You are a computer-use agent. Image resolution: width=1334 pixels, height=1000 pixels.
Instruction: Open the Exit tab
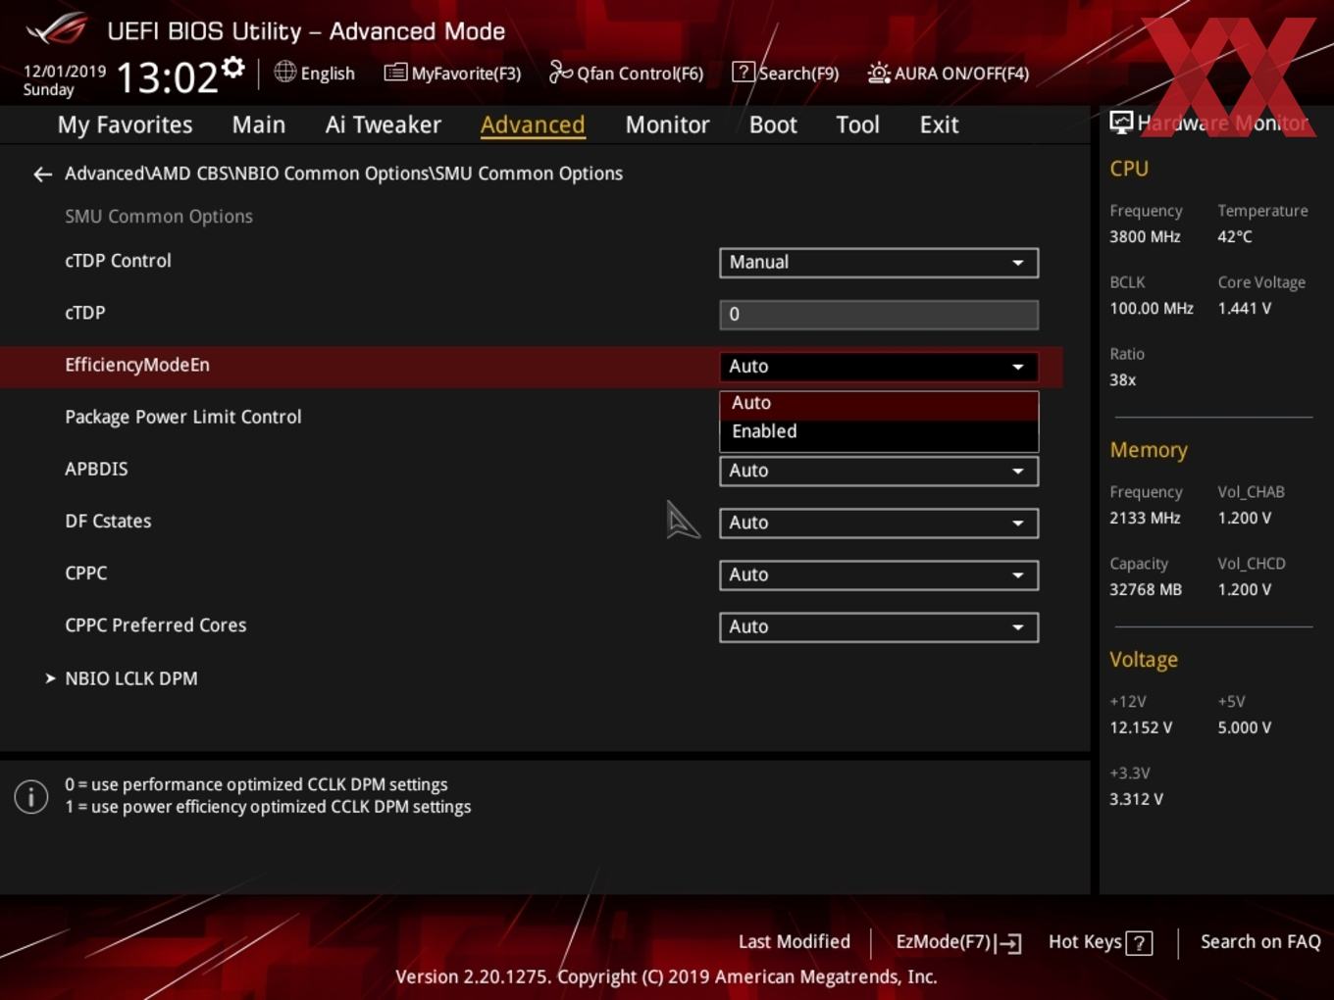click(x=939, y=125)
